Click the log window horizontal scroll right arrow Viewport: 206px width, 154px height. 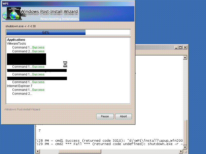coord(181,151)
